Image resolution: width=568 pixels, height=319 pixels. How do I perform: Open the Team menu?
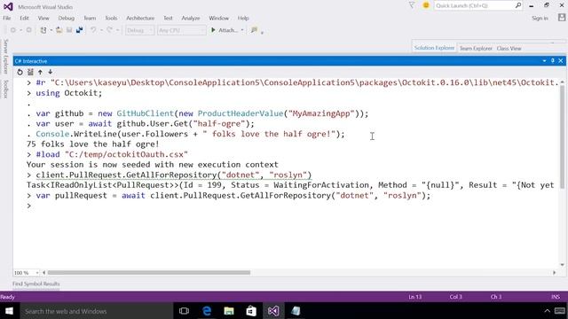click(x=90, y=18)
